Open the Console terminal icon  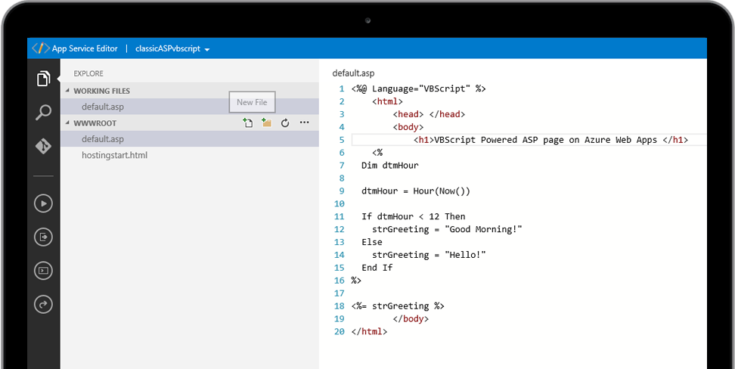[x=43, y=271]
